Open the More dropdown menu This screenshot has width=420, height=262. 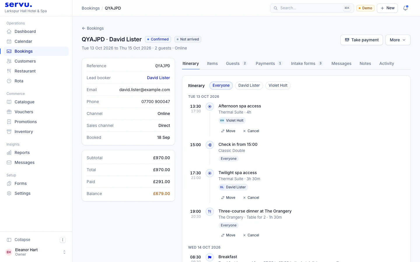398,40
